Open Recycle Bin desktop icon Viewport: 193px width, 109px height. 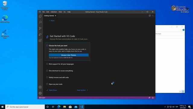5,5
